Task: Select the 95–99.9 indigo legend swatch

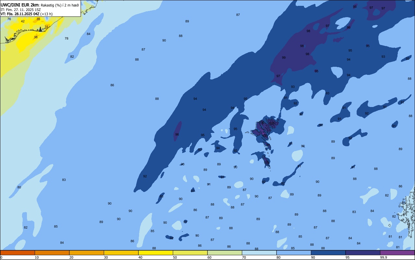Action: [x=363, y=253]
